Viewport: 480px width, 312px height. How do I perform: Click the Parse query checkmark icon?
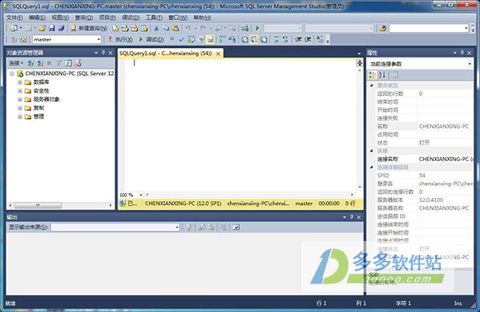182,39
